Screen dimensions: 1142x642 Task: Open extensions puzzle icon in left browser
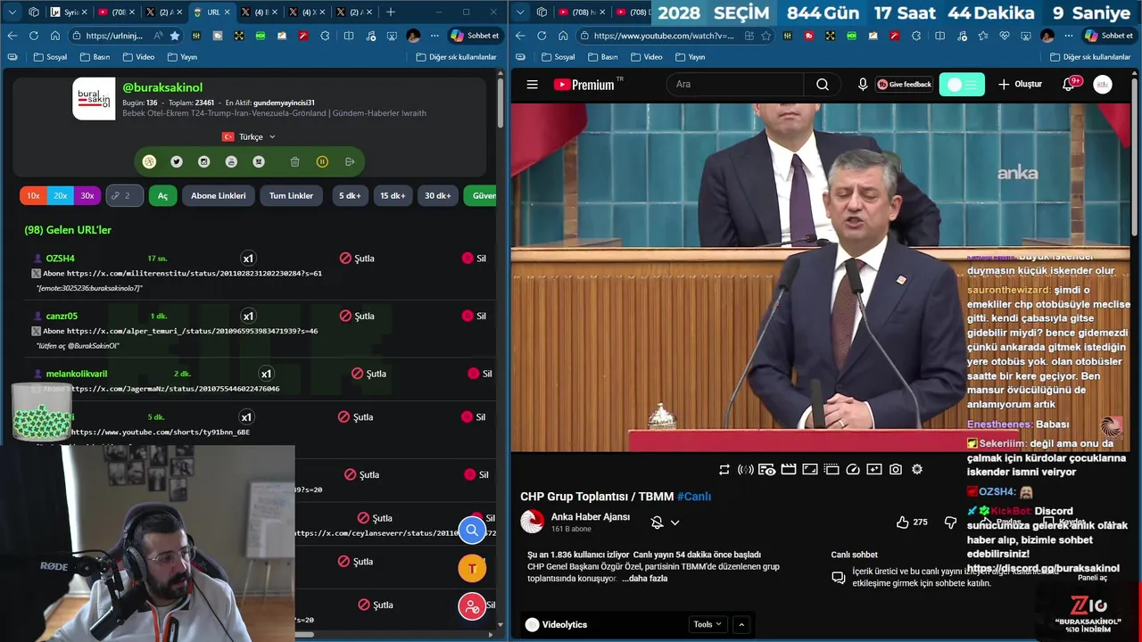click(x=325, y=36)
